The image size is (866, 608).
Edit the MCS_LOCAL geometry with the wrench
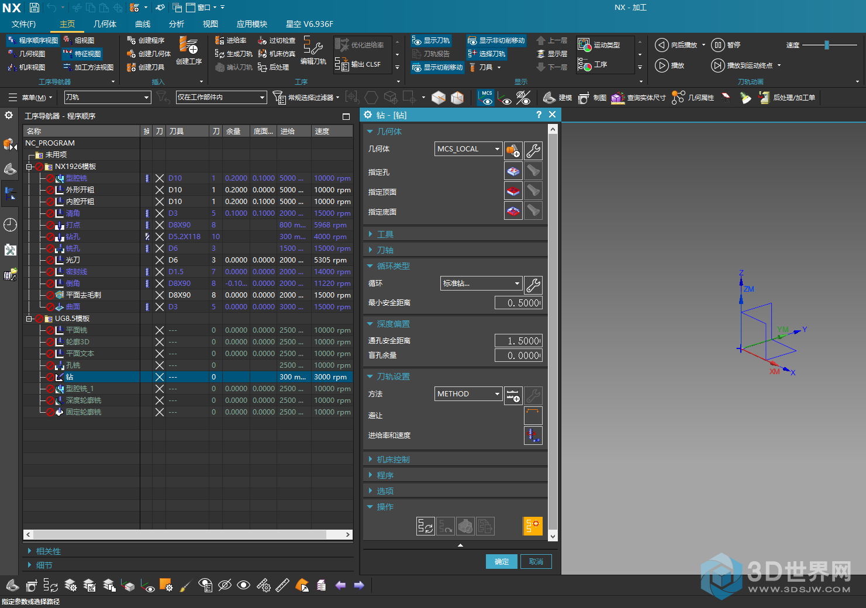[533, 151]
